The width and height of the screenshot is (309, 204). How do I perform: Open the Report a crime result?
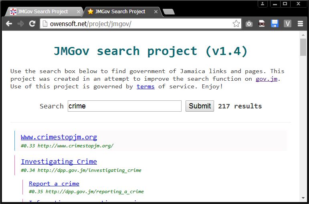(x=54, y=184)
